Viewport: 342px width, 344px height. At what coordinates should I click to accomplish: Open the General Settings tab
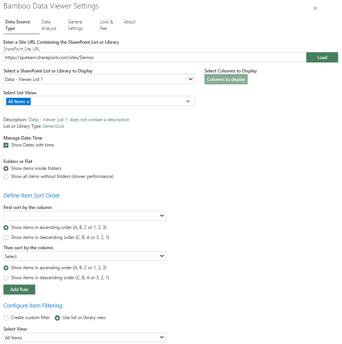pyautogui.click(x=75, y=25)
